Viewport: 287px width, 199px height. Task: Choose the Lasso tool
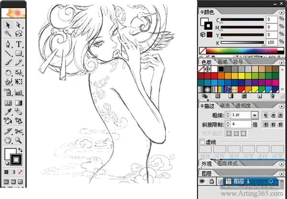pos(19,33)
